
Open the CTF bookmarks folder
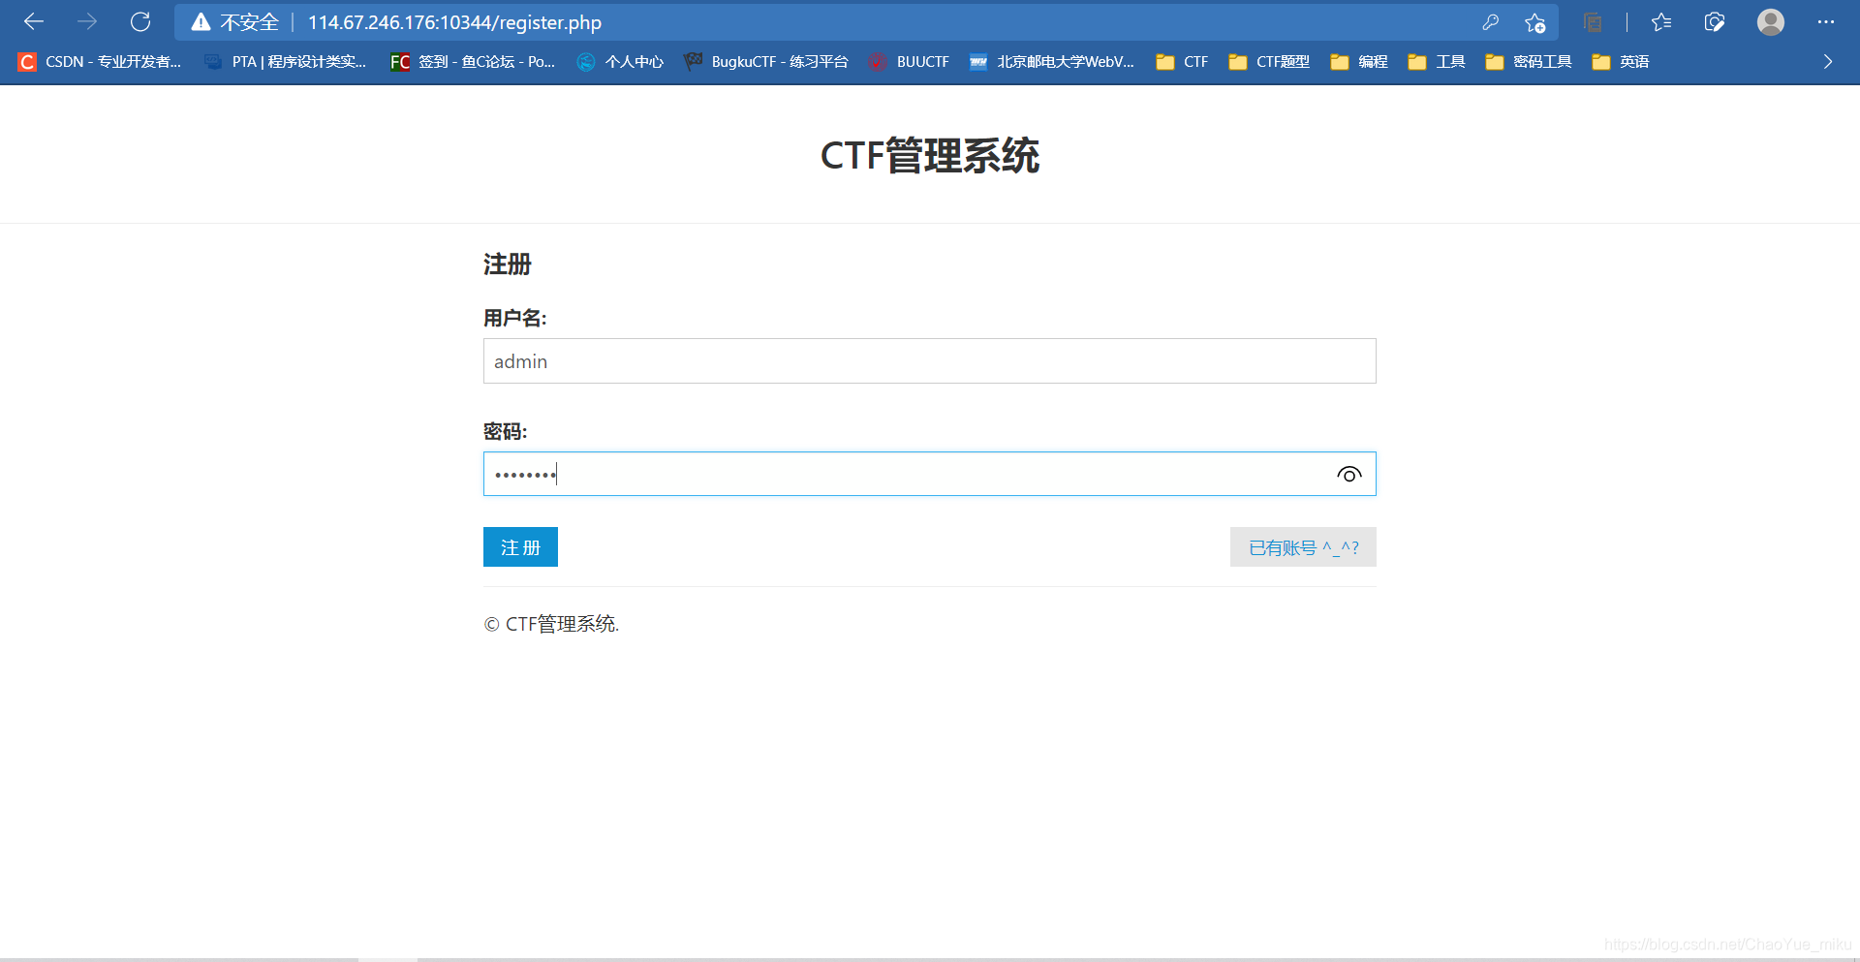pyautogui.click(x=1182, y=61)
